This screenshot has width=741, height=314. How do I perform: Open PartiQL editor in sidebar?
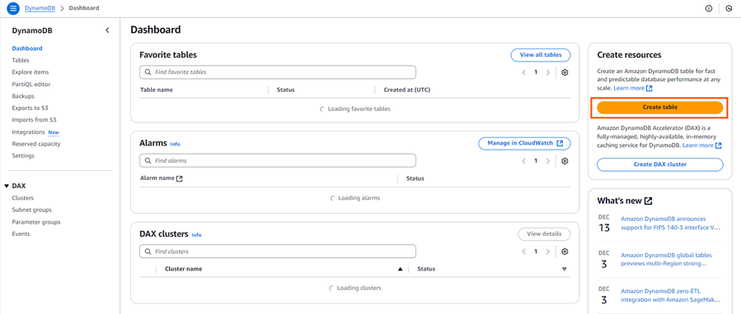point(31,85)
